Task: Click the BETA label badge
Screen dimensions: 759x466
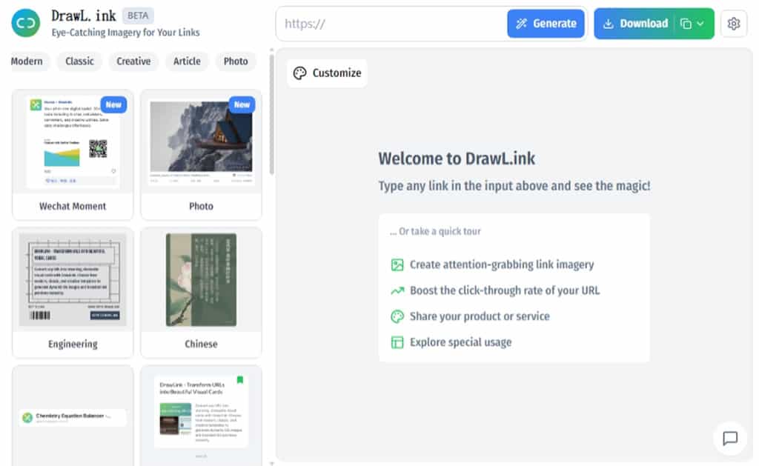Action: [138, 16]
